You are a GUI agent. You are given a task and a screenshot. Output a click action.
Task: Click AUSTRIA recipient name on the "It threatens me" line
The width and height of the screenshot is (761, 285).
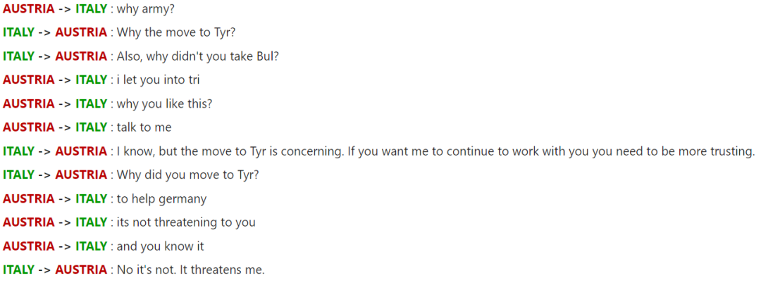pyautogui.click(x=81, y=270)
